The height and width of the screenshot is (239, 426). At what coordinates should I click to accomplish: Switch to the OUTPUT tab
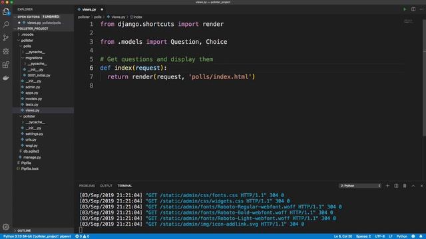[106, 186]
